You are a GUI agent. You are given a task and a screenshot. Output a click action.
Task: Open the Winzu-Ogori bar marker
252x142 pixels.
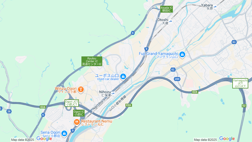81,89
